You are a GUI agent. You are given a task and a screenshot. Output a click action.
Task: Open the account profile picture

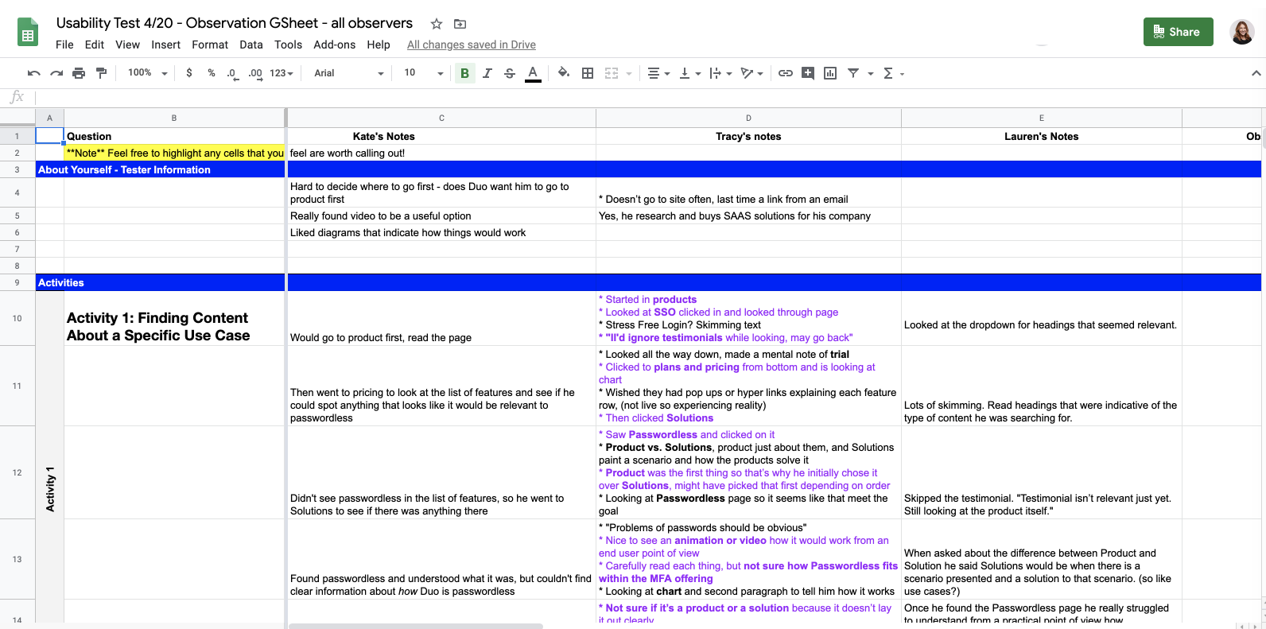click(x=1241, y=32)
